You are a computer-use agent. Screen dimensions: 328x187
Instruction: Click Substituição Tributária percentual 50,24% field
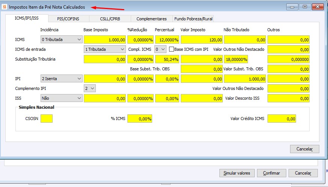167,59
